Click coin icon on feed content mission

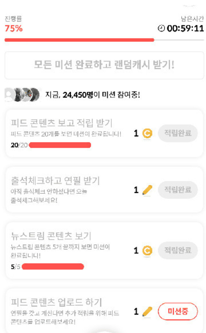147,133
